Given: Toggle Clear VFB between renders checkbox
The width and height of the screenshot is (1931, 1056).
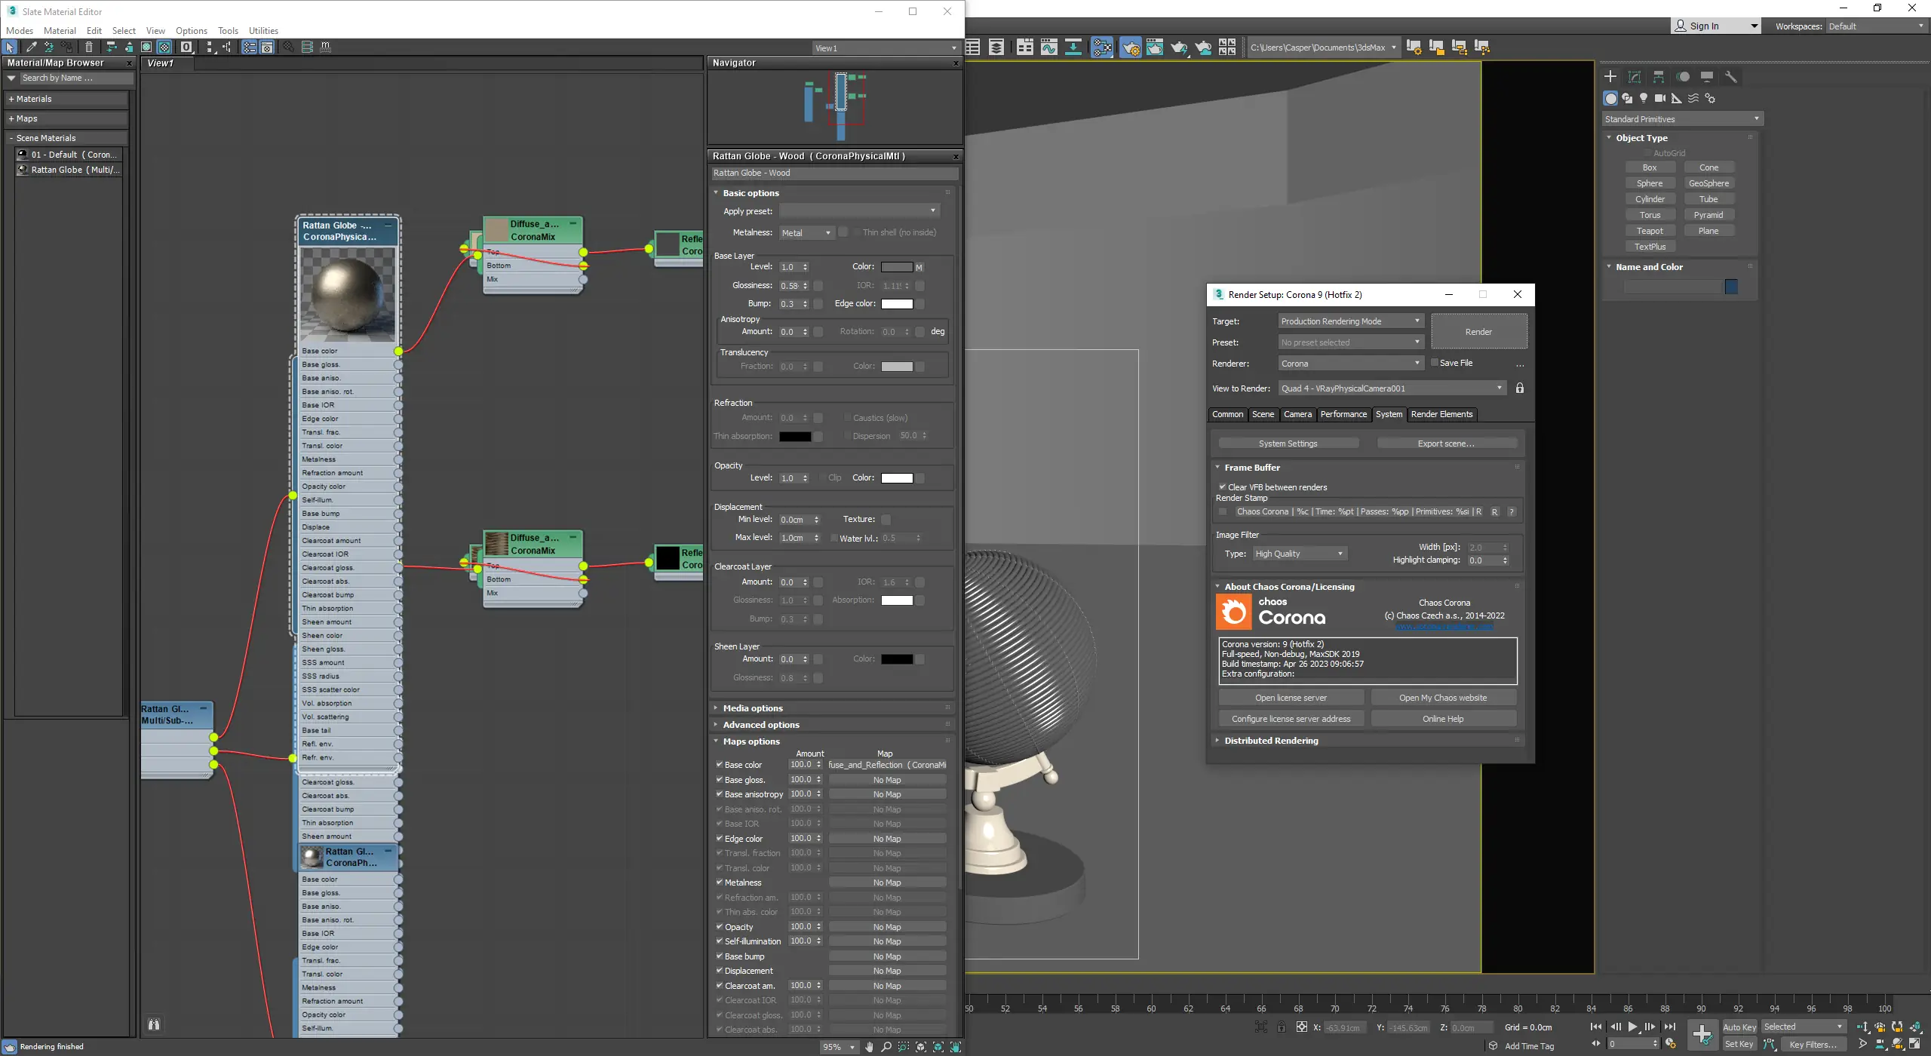Looking at the screenshot, I should pyautogui.click(x=1223, y=487).
